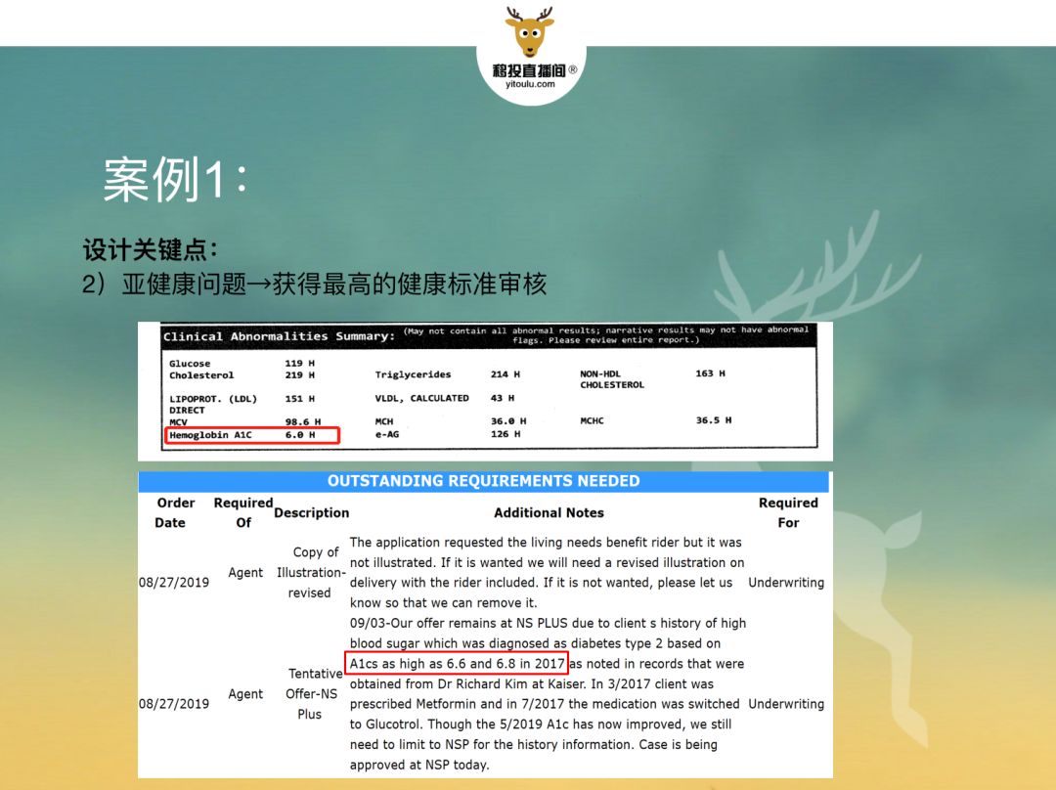Click Underwriting in the Tentative Offer row
Viewport: 1056px width, 790px height.
[x=786, y=704]
